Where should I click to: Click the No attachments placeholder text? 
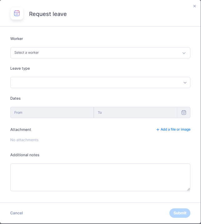24,140
